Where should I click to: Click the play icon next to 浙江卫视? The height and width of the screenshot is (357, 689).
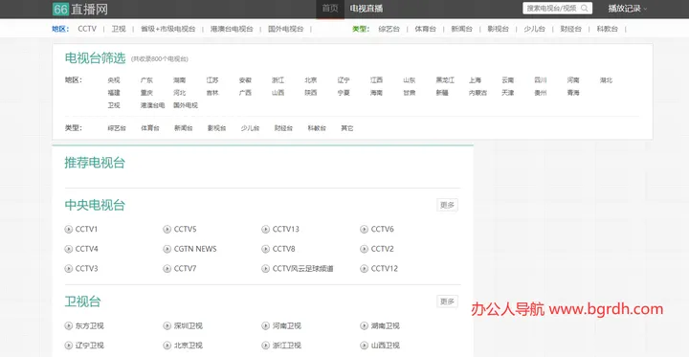point(265,346)
